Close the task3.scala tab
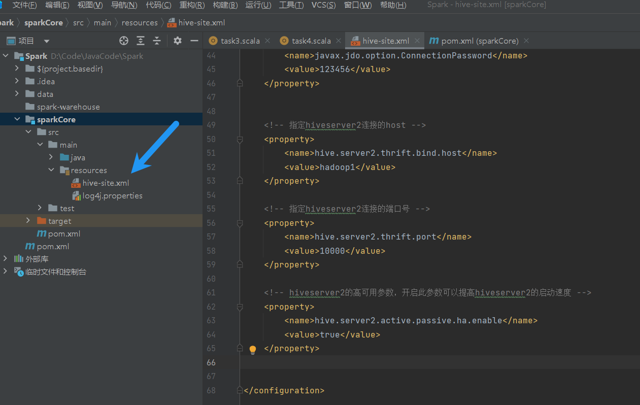Viewport: 640px width, 405px height. point(267,41)
